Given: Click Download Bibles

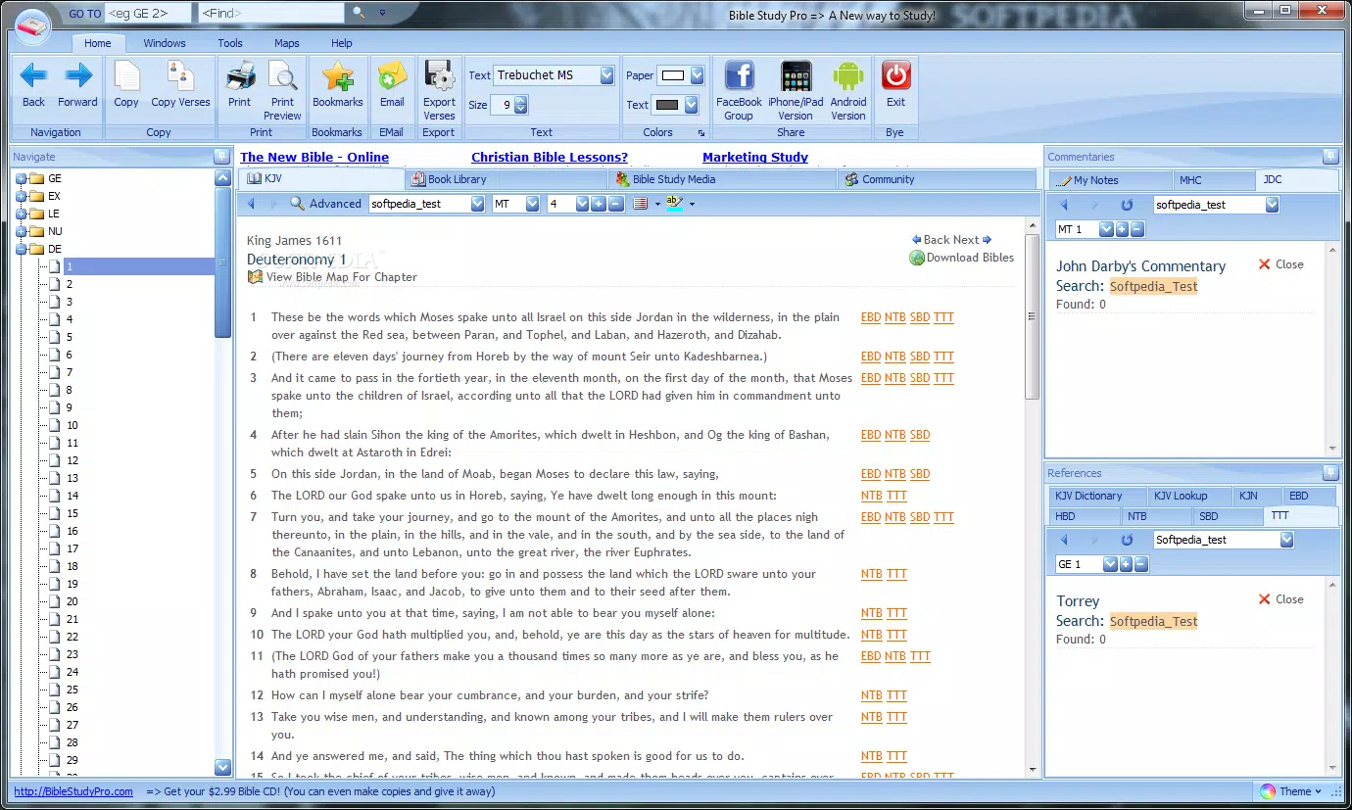Looking at the screenshot, I should click(961, 258).
